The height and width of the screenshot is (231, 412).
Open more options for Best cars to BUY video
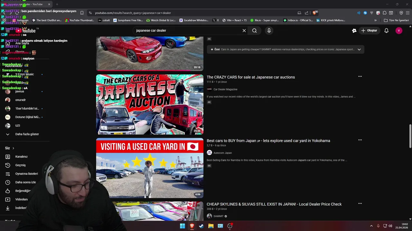(360, 140)
